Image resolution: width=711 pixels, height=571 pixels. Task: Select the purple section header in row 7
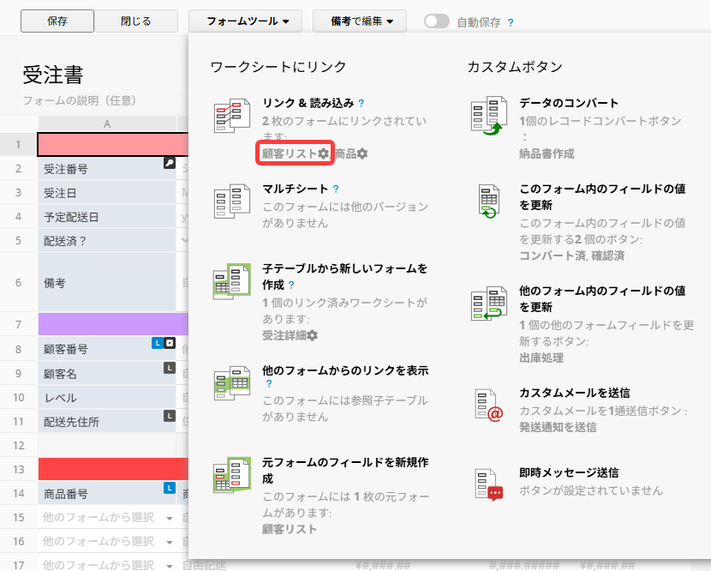(x=112, y=324)
